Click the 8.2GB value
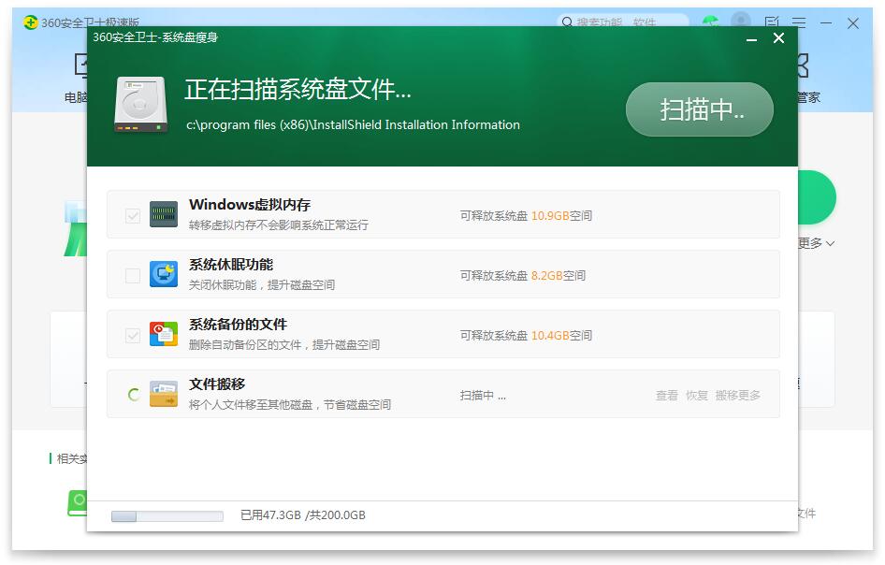The image size is (885, 565). coord(546,275)
